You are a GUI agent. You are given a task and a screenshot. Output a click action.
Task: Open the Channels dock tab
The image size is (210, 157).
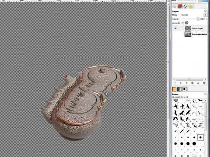click(180, 6)
